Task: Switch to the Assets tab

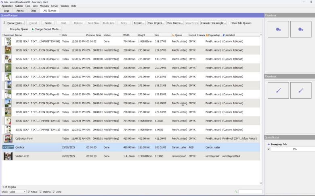Action: pos(20,10)
